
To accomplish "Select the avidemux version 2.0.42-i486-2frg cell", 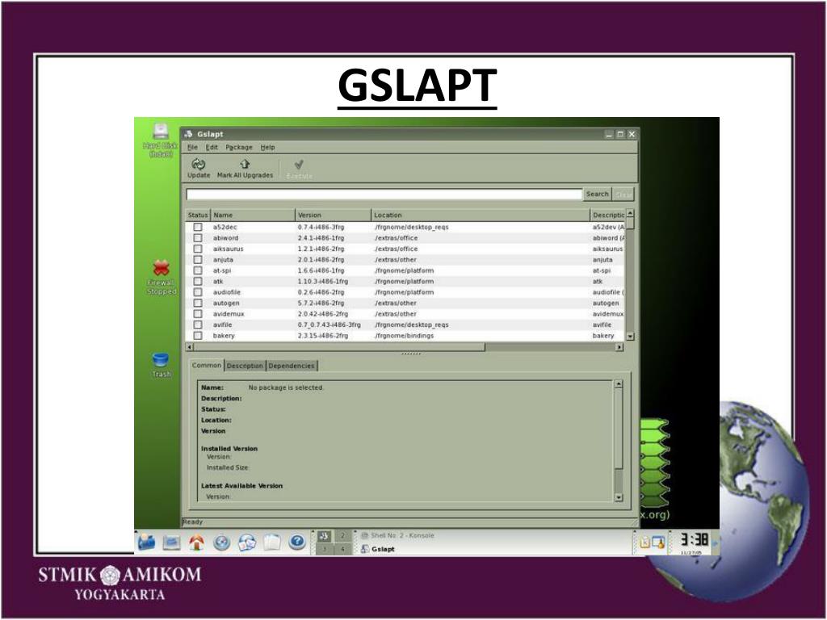I will 323,314.
